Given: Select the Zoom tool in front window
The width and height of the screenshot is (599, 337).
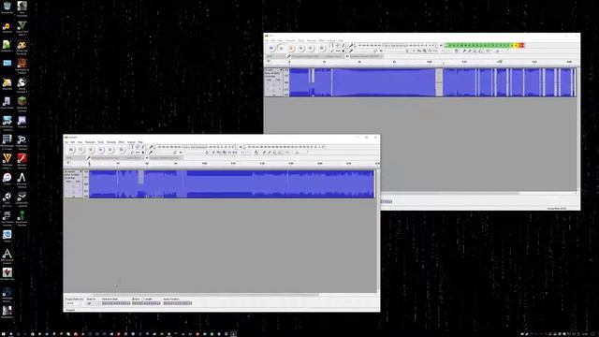Looking at the screenshot, I should point(132,153).
